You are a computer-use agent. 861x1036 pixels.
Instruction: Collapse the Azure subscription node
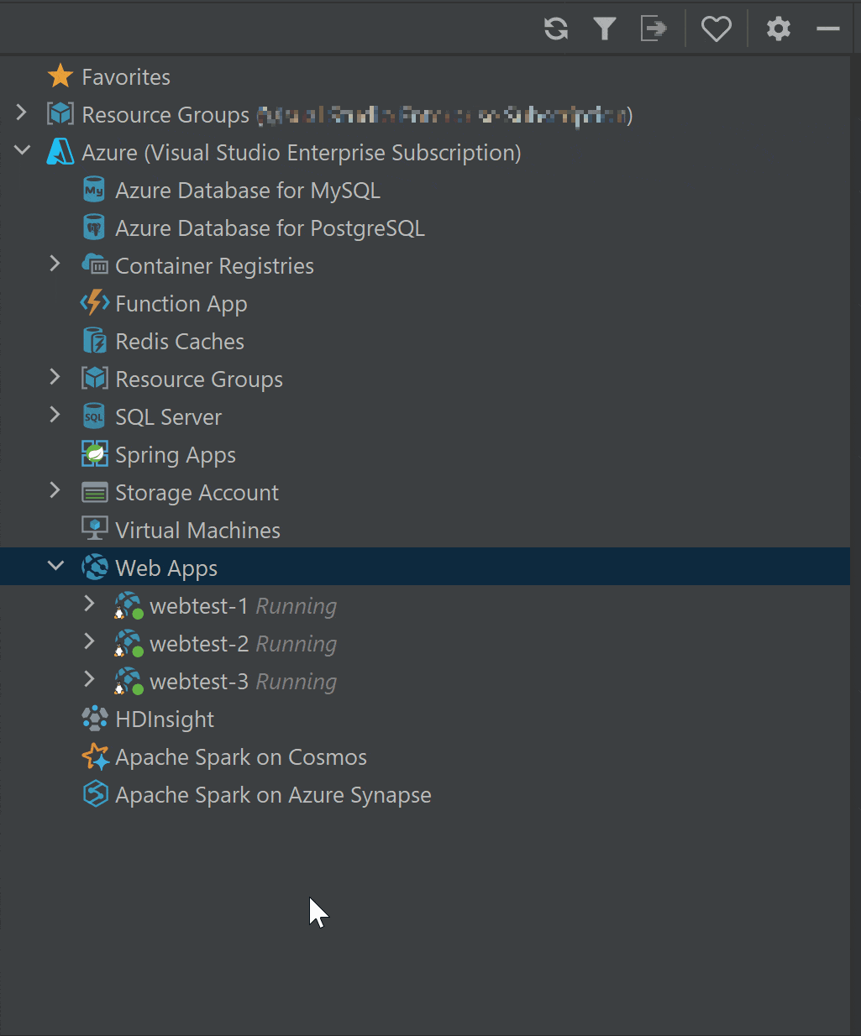click(x=23, y=150)
